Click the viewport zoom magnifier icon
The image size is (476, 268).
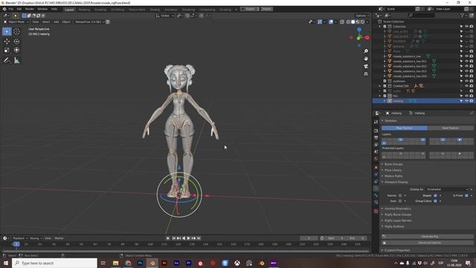(x=366, y=51)
